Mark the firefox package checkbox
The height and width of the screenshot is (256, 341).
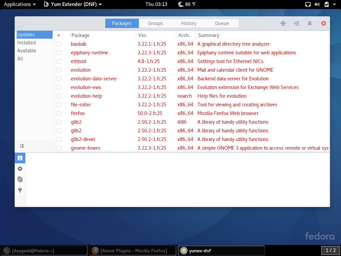click(x=59, y=113)
